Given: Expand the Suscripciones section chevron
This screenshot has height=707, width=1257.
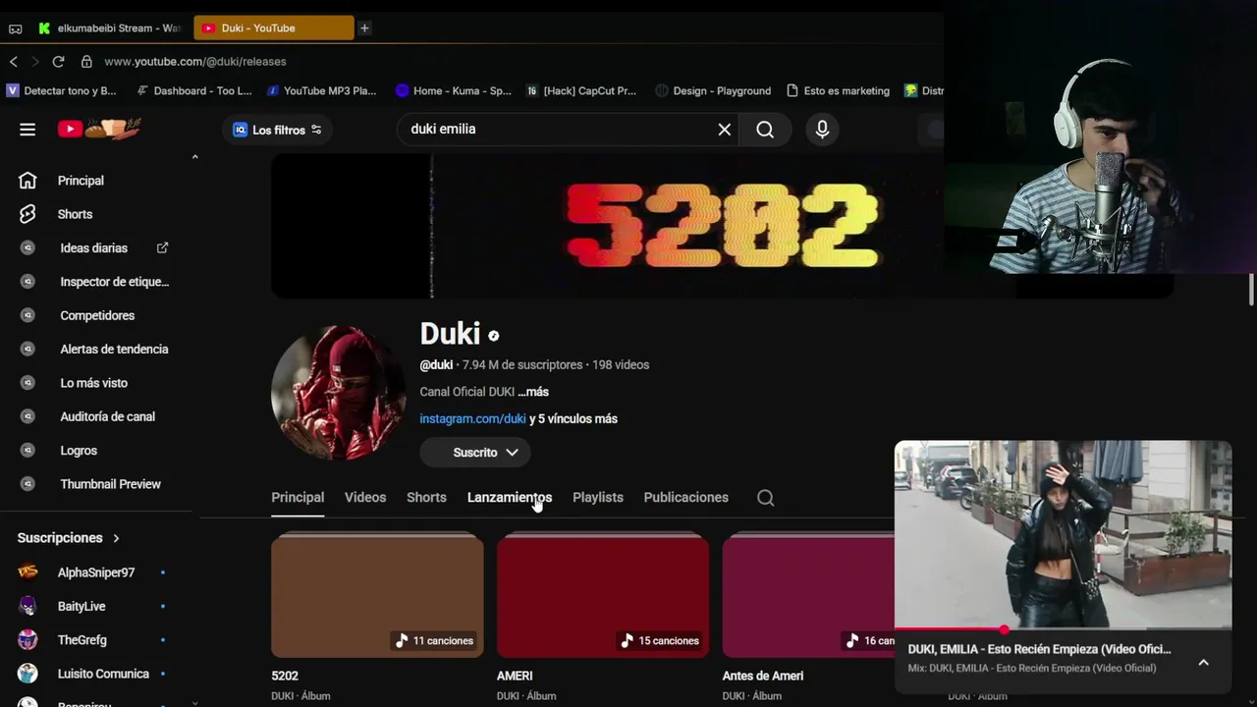Looking at the screenshot, I should click(x=116, y=538).
